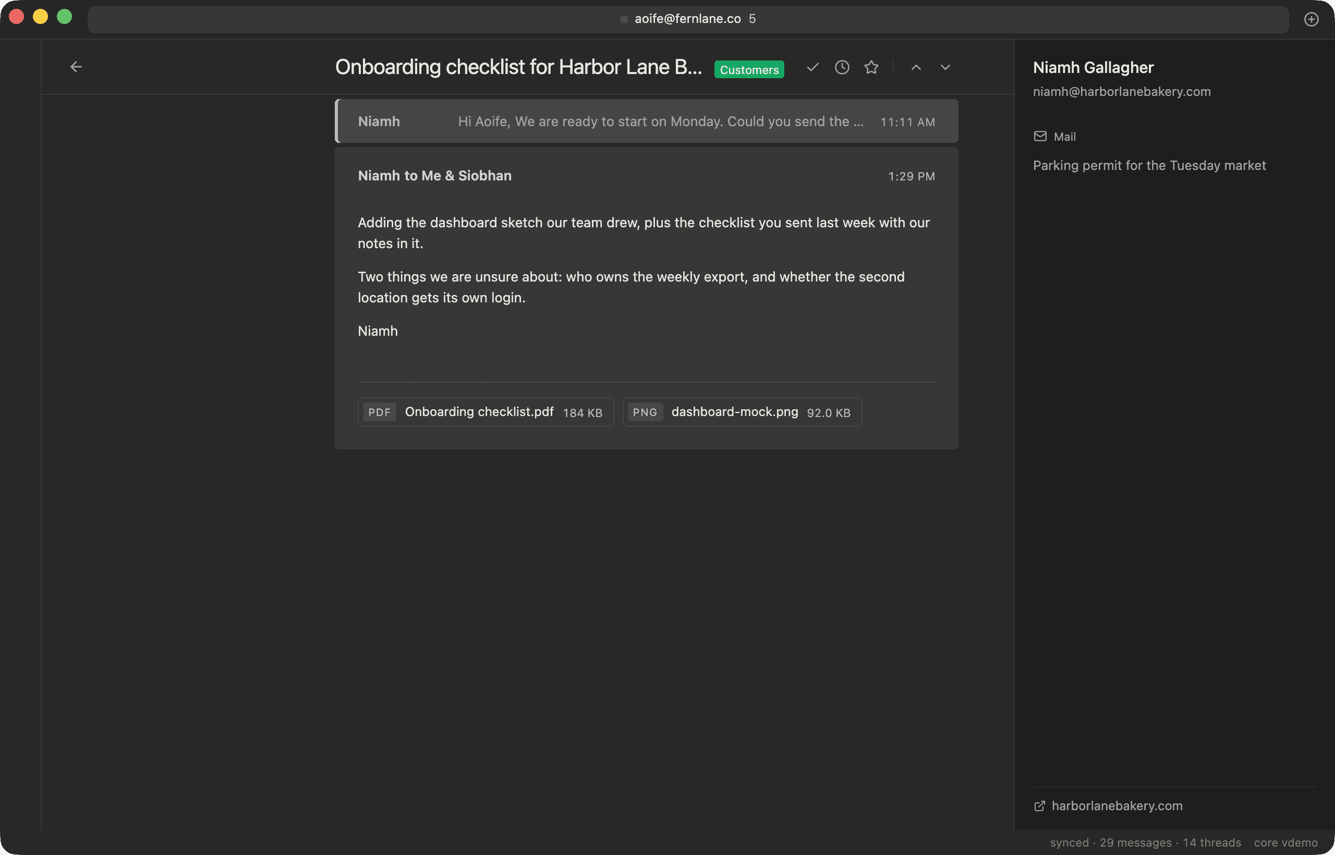The width and height of the screenshot is (1335, 855).
Task: Click the 11:11 AM timestamp
Action: (x=907, y=121)
